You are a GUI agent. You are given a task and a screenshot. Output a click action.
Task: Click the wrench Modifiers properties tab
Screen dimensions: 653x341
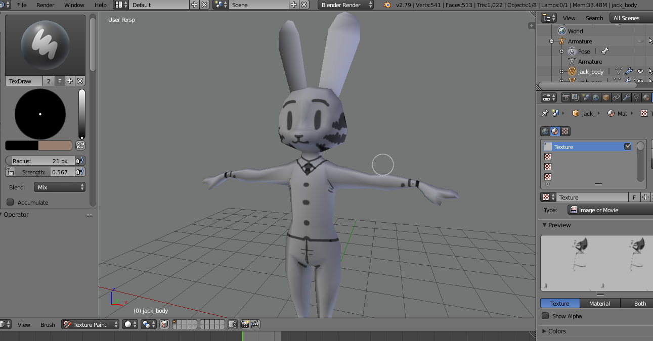pyautogui.click(x=626, y=98)
